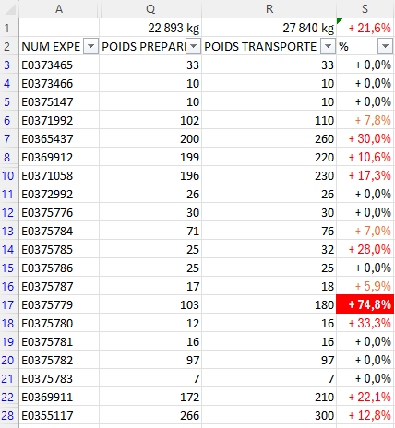
Task: Click prepared weight 172 cell
Action: 150,398
